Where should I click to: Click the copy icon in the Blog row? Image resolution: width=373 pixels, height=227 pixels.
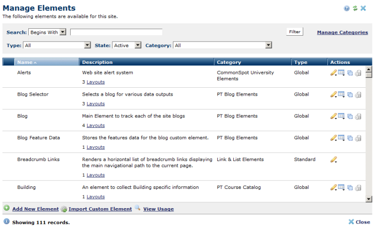[350, 116]
